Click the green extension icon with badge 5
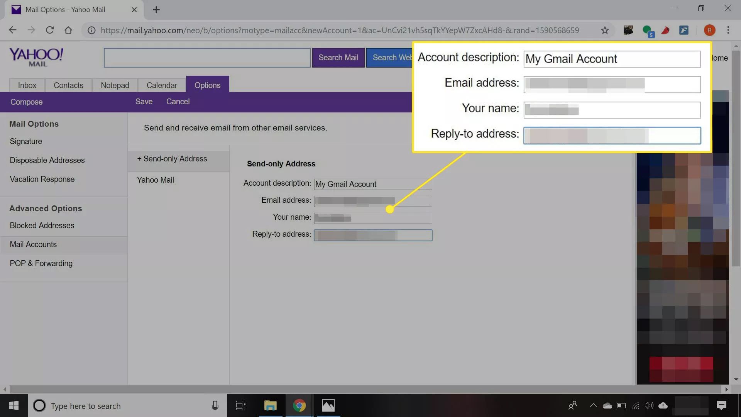Screen dimensions: 741x417 [648, 31]
